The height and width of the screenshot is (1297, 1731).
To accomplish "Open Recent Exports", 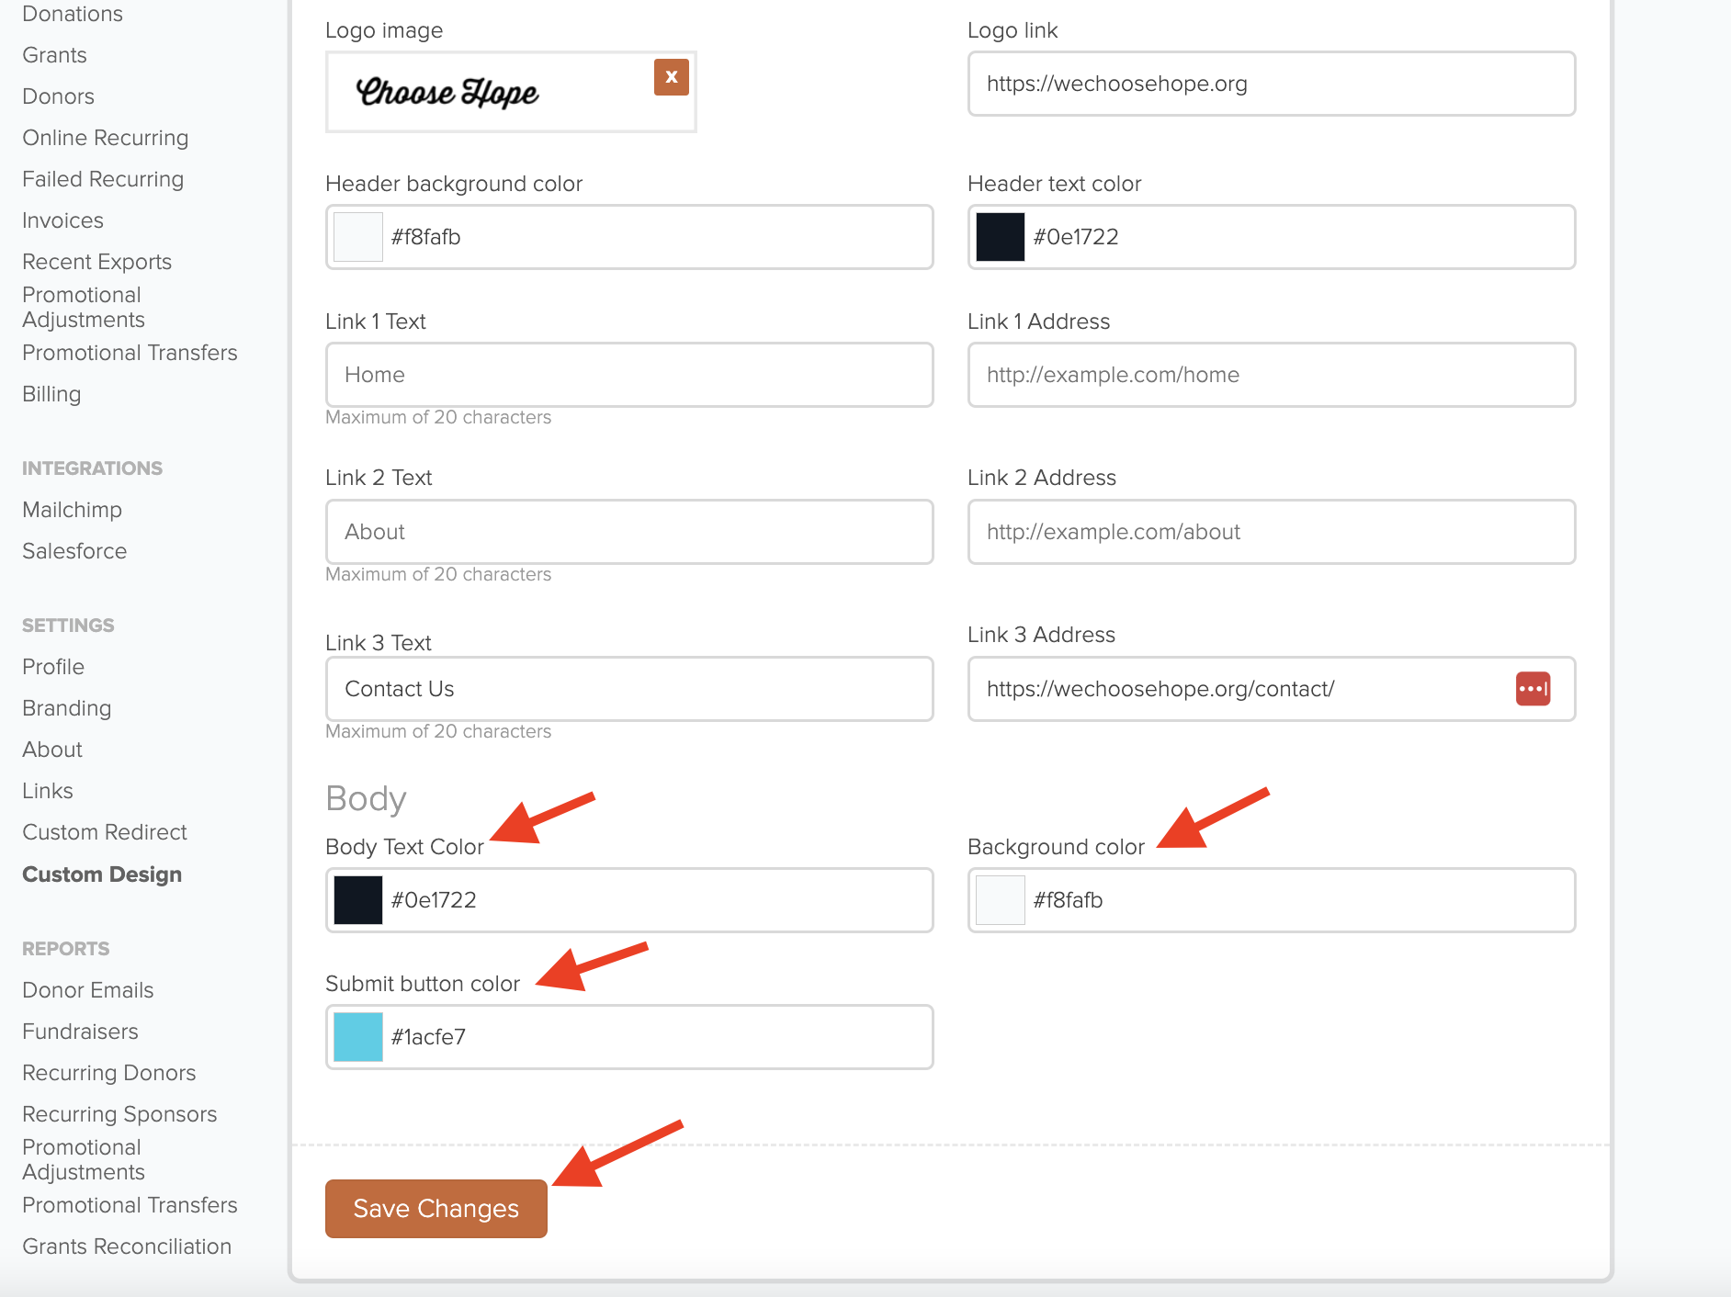I will [x=96, y=262].
